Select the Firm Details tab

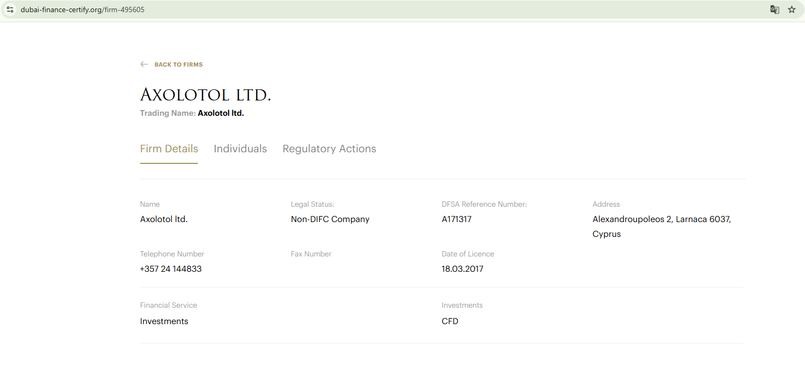coord(169,149)
